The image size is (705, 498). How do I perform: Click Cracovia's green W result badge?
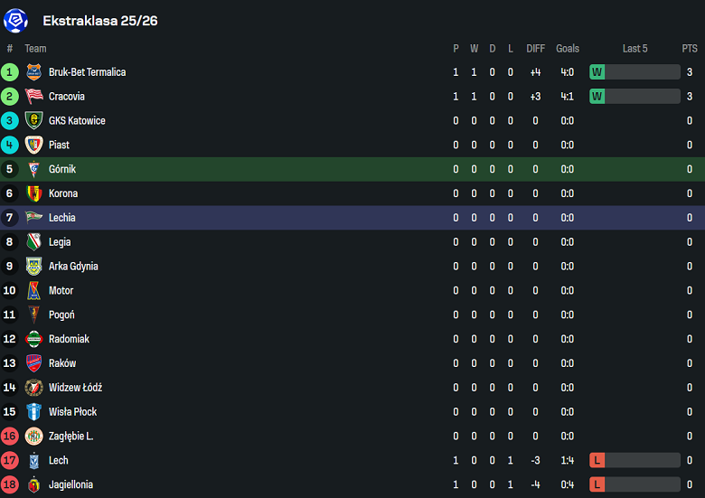(x=597, y=97)
